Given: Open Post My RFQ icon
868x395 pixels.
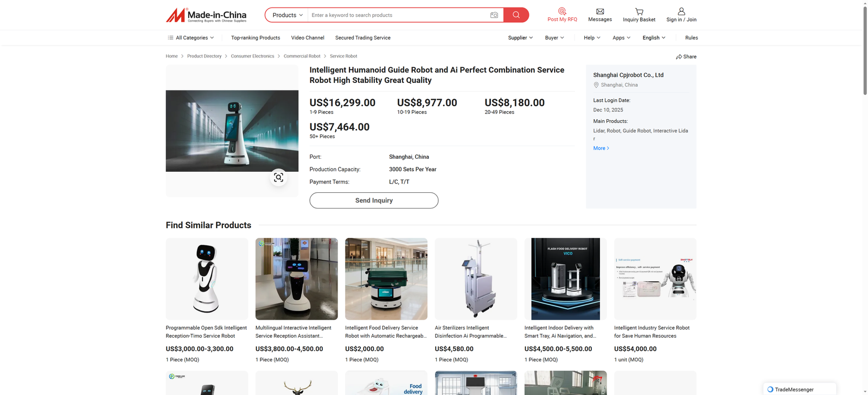Looking at the screenshot, I should 562,11.
